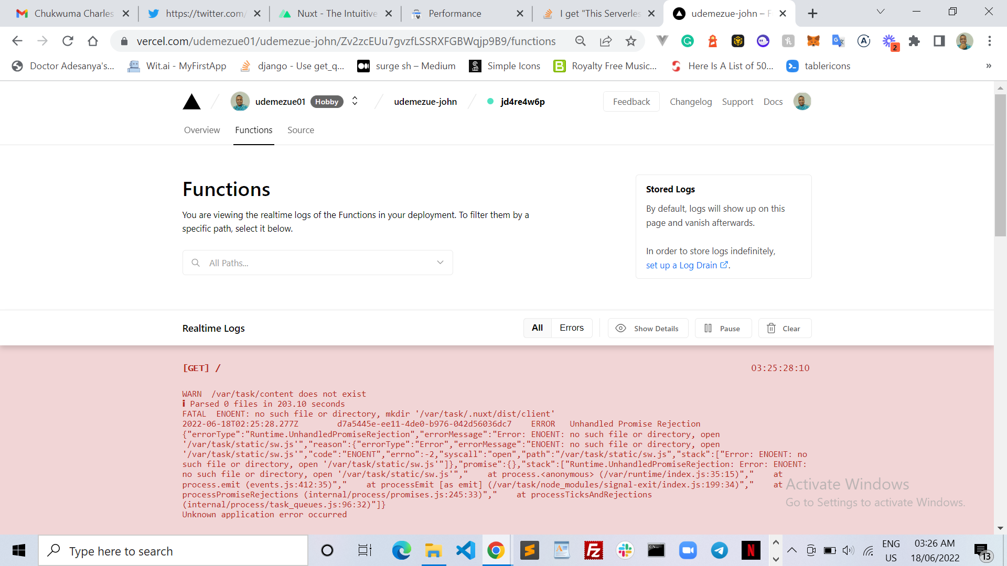The width and height of the screenshot is (1007, 566).
Task: Click the Feedback button
Action: click(x=631, y=101)
